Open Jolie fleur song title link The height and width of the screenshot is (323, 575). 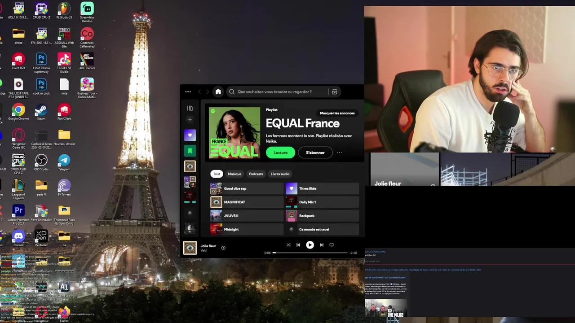click(208, 246)
